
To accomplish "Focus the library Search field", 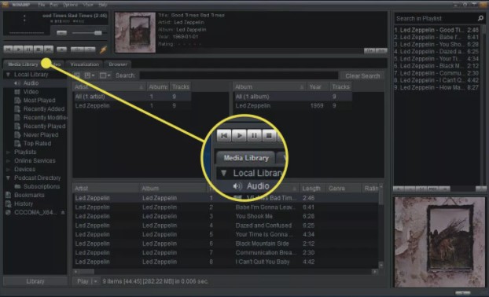I will pos(239,75).
